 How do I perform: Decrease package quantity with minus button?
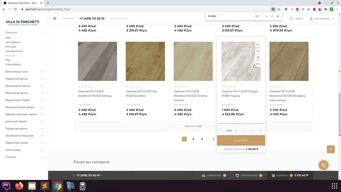coord(244,131)
